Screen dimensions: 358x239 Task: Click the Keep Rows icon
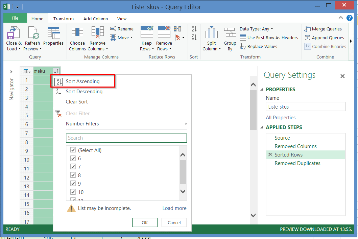[x=147, y=33]
